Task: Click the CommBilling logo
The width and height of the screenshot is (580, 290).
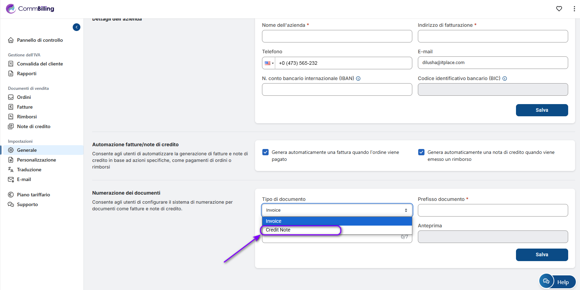Action: coord(30,9)
